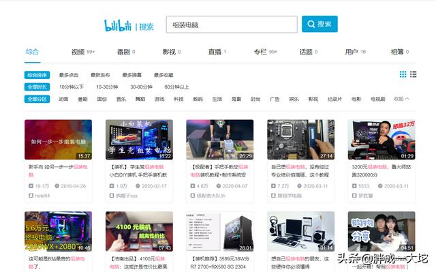Switch to list view layout icon
436x272 pixels.
click(414, 74)
